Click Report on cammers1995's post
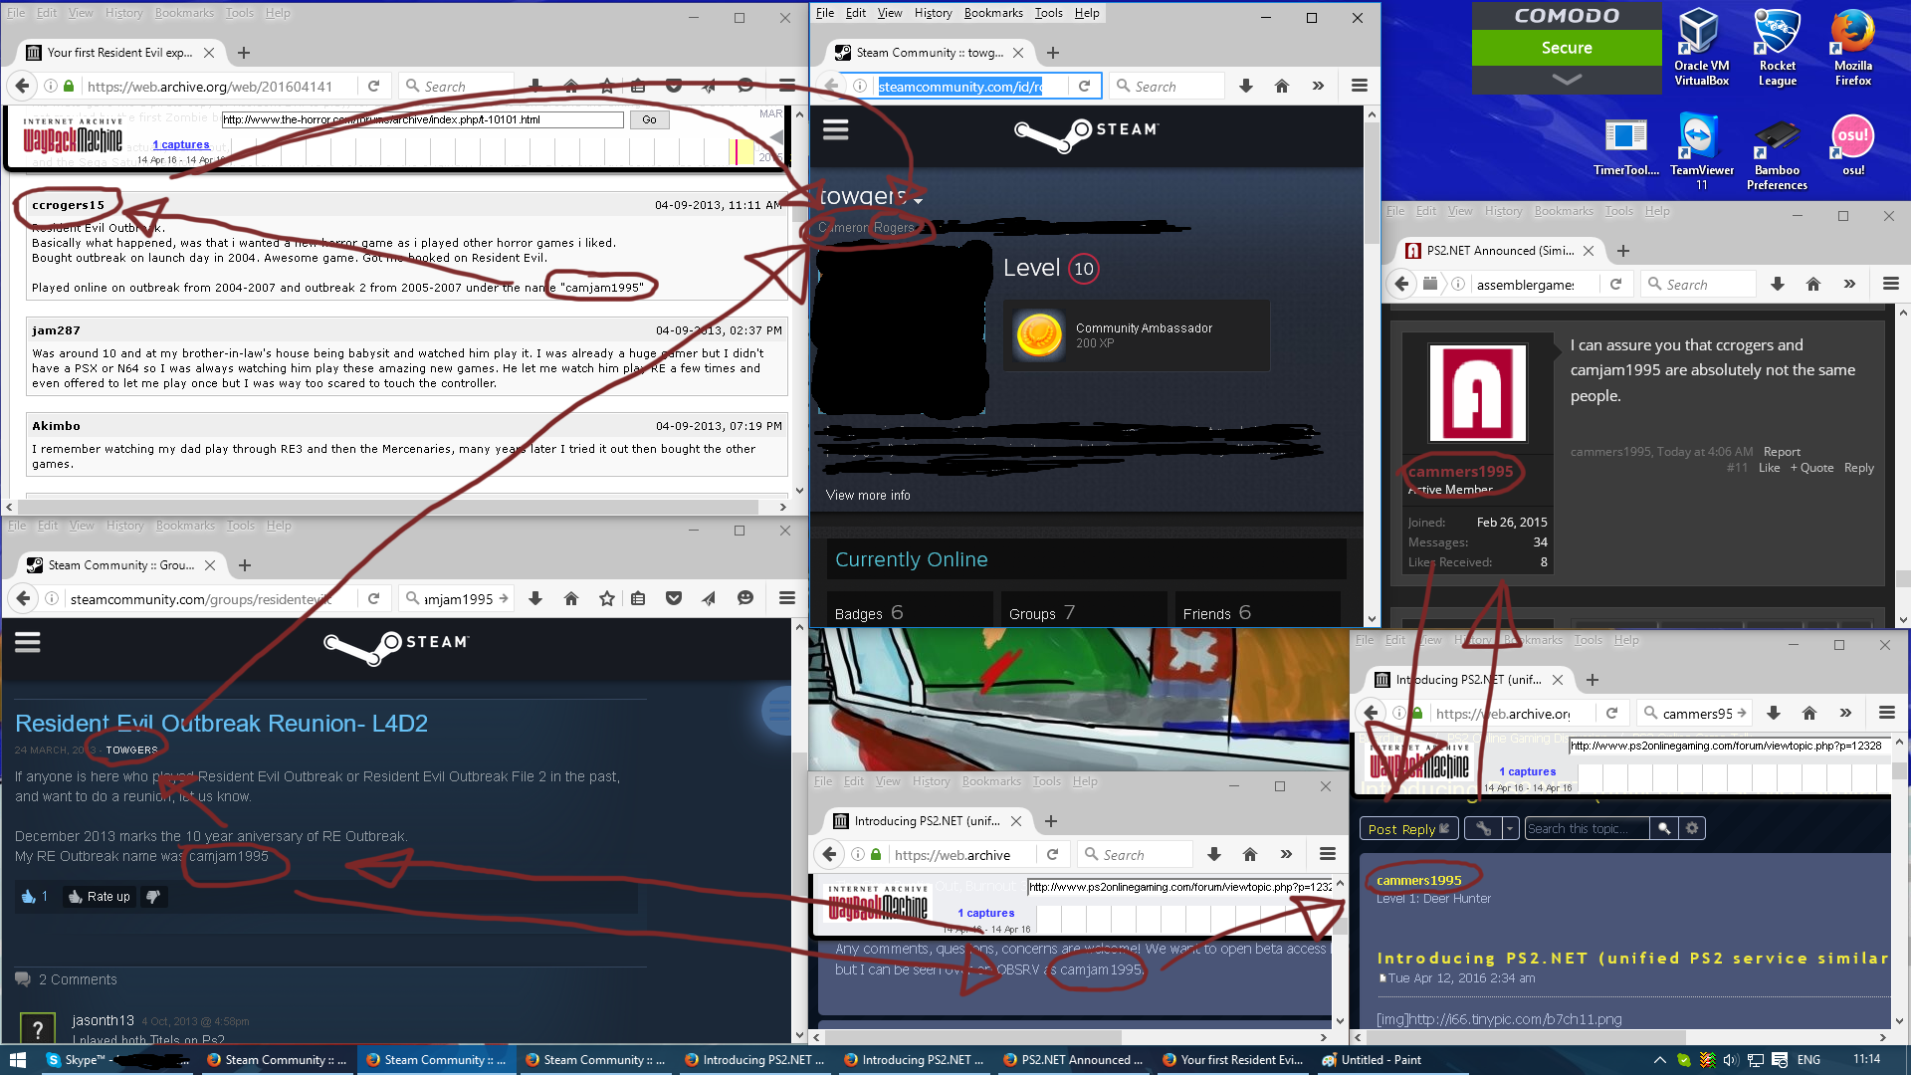Image resolution: width=1911 pixels, height=1075 pixels. coord(1782,452)
